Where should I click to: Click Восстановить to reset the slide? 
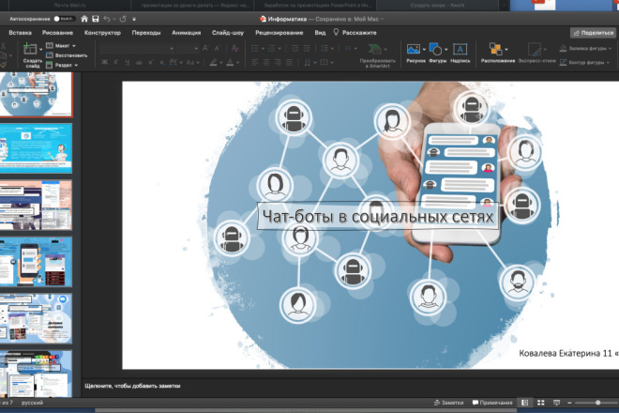pos(67,55)
